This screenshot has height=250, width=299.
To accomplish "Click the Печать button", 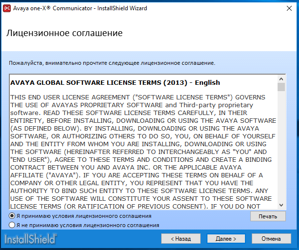I will [268, 216].
